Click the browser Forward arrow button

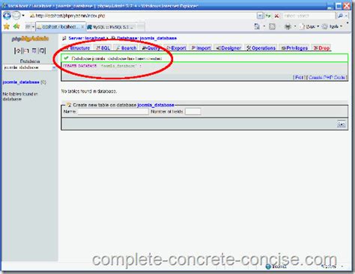click(x=16, y=16)
